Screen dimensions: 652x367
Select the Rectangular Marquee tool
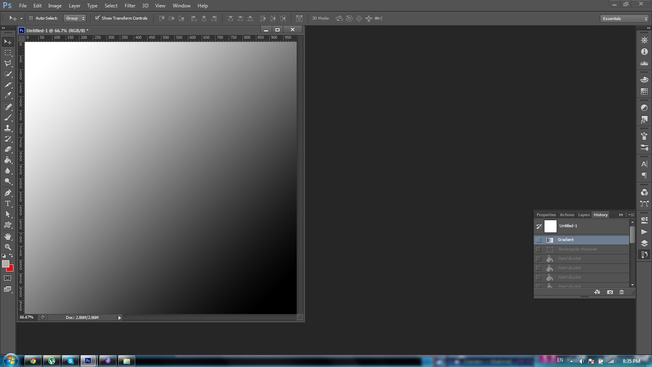pyautogui.click(x=8, y=53)
